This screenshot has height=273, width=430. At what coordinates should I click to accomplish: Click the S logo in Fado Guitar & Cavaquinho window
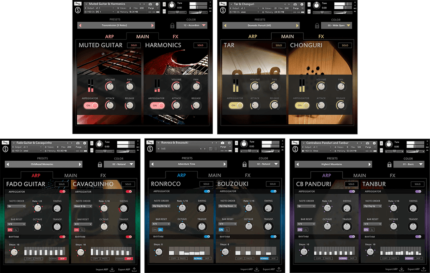point(5,149)
